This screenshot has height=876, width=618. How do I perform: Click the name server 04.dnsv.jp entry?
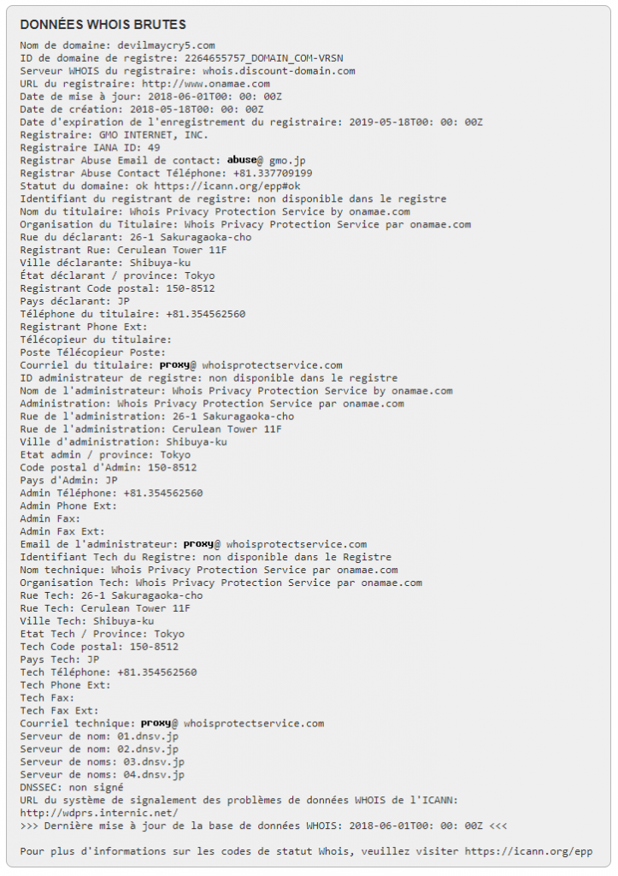tap(154, 775)
